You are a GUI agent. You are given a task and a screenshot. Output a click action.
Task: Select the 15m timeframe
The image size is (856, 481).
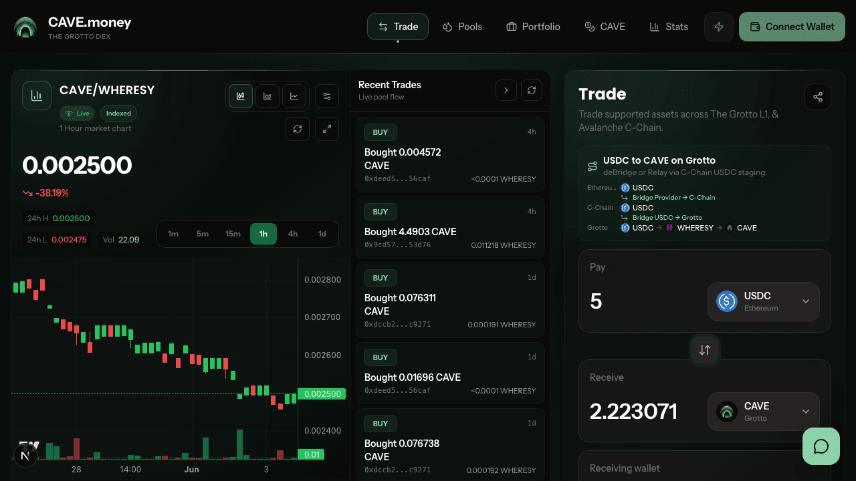tap(233, 234)
